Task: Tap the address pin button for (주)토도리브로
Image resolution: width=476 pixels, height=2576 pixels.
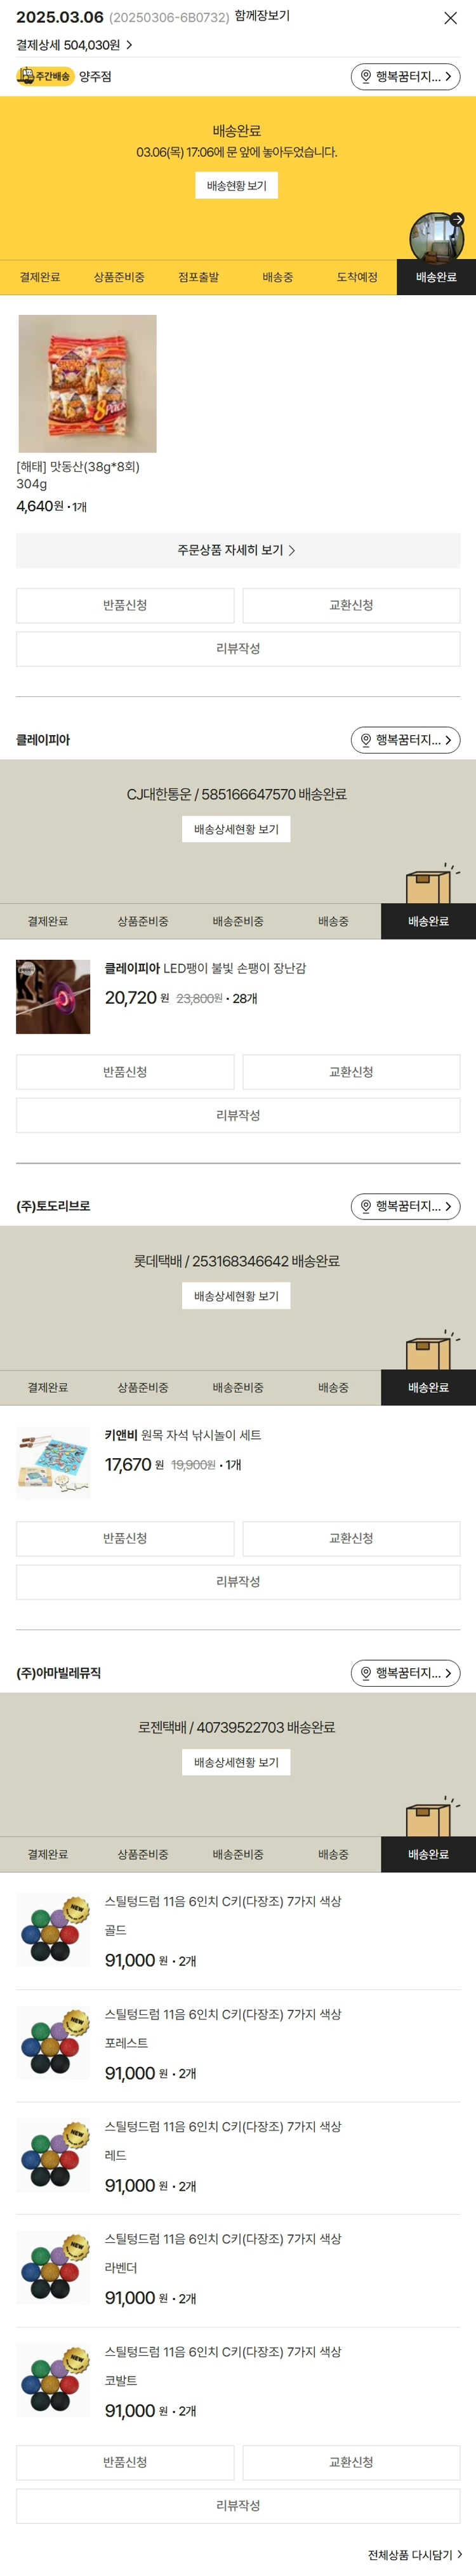Action: pos(405,1206)
